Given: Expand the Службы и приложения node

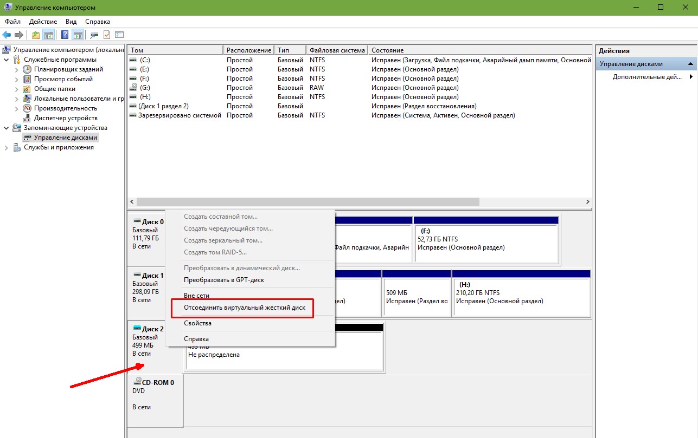Looking at the screenshot, I should point(7,147).
